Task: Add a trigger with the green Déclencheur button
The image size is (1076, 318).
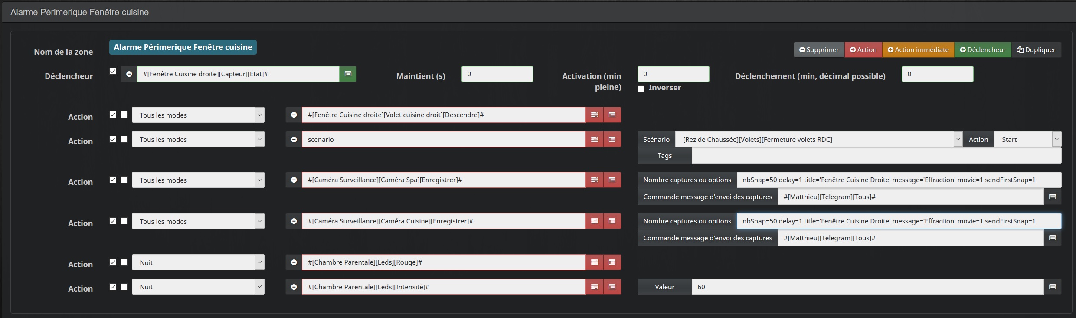Action: click(x=983, y=49)
